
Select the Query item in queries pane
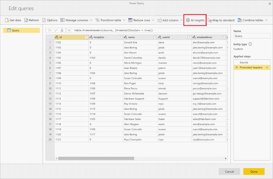tap(21, 30)
